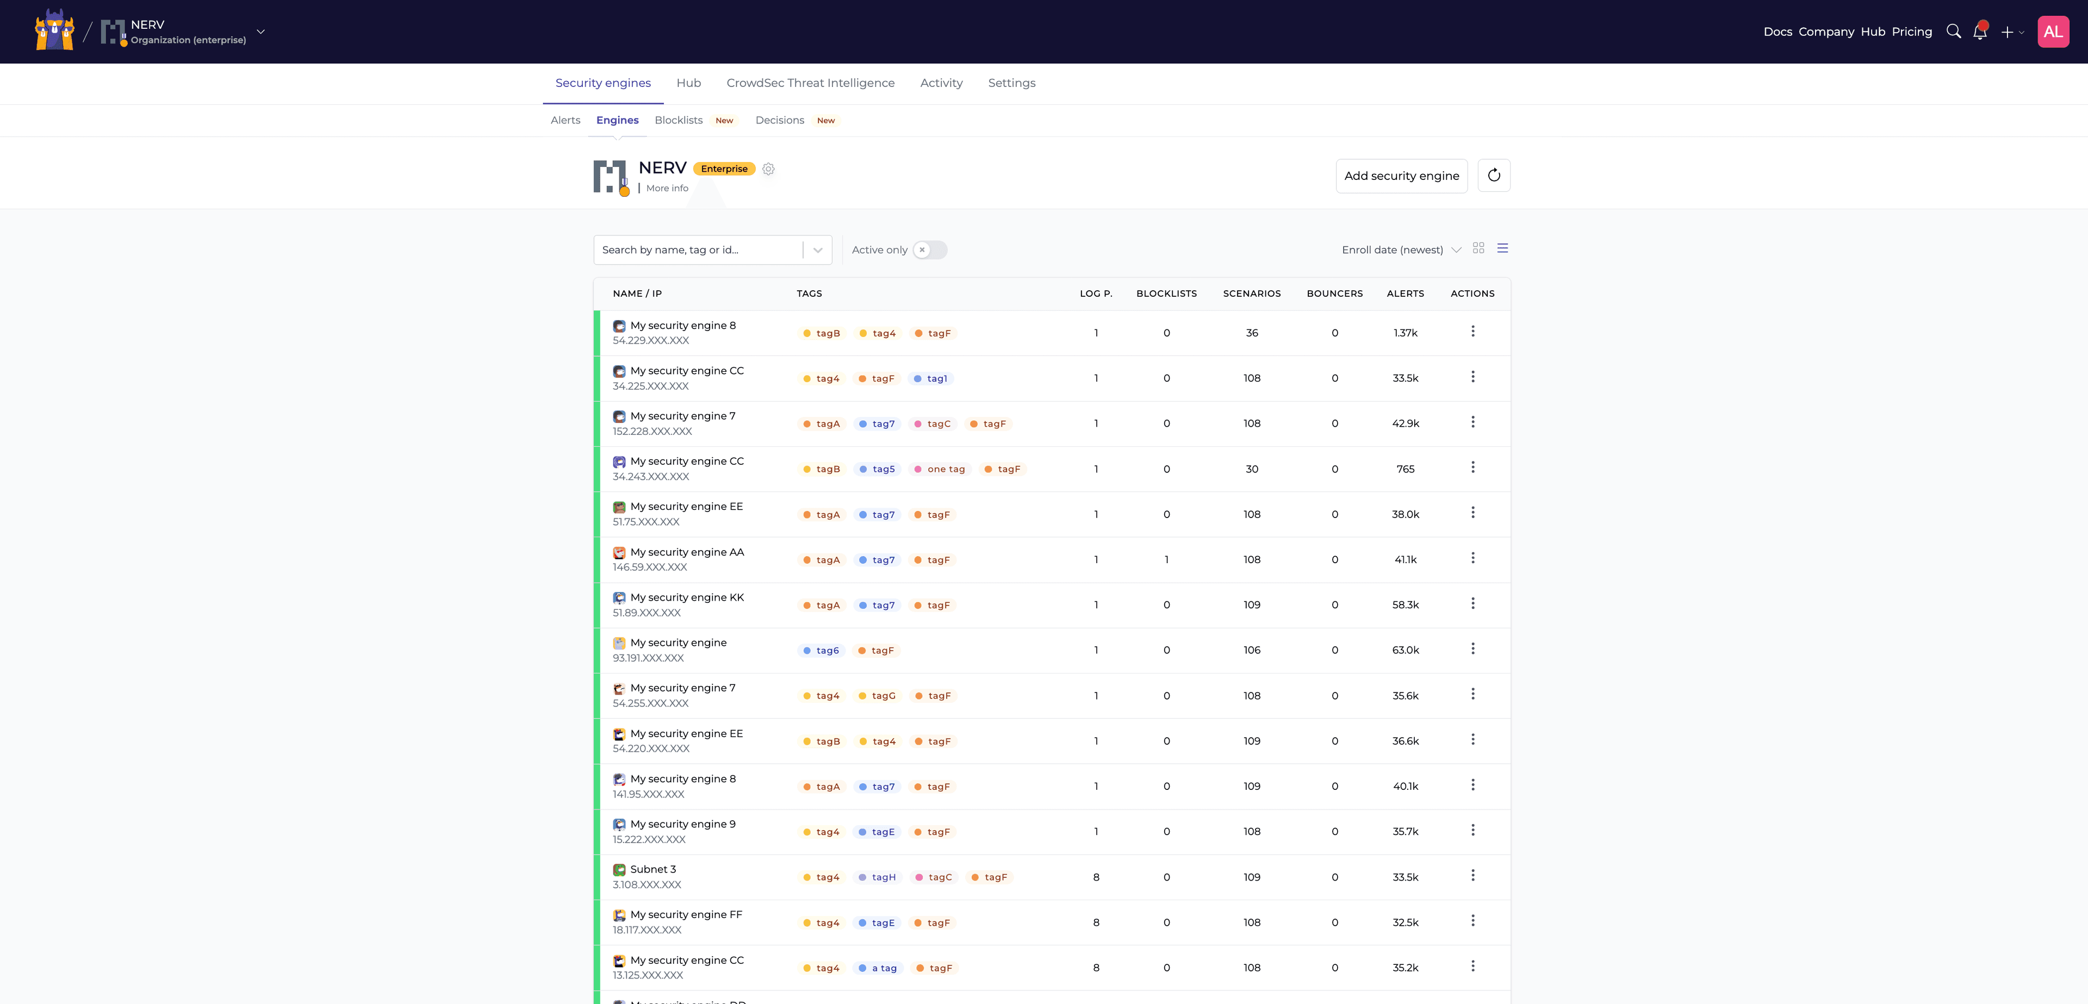The height and width of the screenshot is (1004, 2088).
Task: Open the Company link
Action: 1826,32
